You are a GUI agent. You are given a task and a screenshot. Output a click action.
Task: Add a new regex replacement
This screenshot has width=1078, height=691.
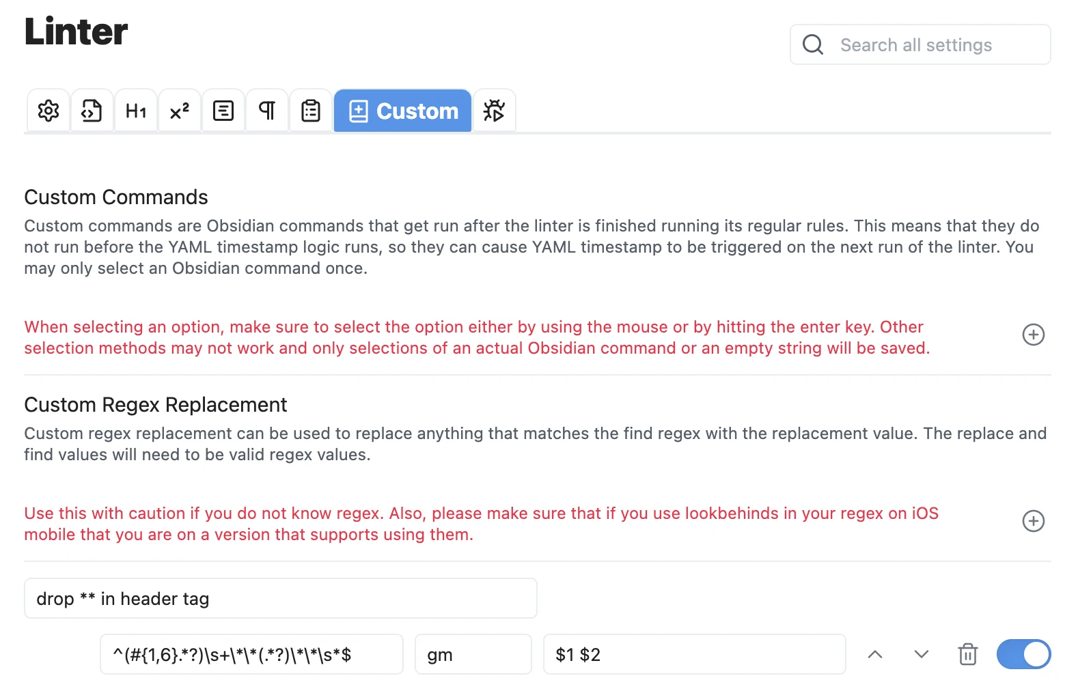click(x=1033, y=521)
